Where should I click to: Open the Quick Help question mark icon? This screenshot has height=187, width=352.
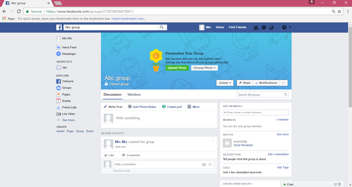tap(284, 27)
